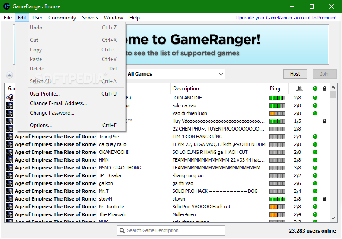Click in the Search Game Description field
The height and width of the screenshot is (239, 342).
(x=171, y=230)
